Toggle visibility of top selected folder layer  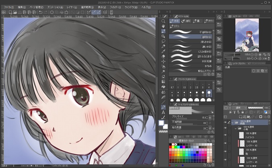[x=225, y=122]
